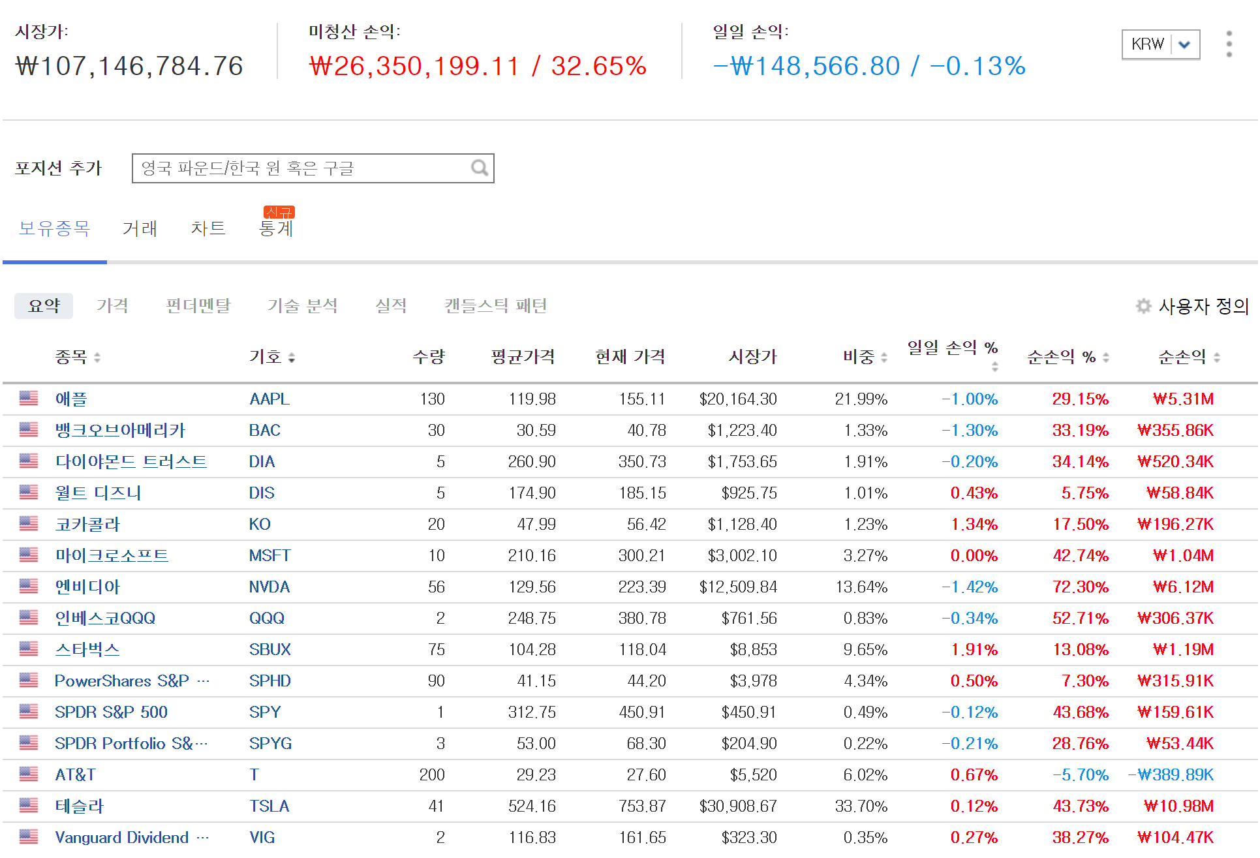The height and width of the screenshot is (858, 1260).
Task: Click the SBUX ticker symbol
Action: pos(270,649)
